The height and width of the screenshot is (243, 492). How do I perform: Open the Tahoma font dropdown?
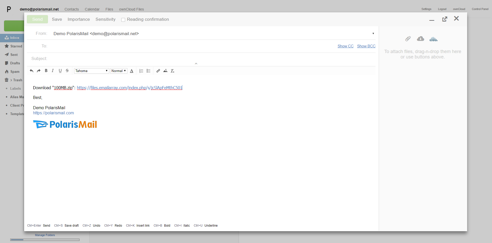click(92, 71)
